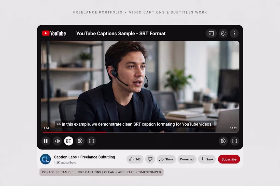Click the 1.2K subscribers text
The width and height of the screenshot is (280, 186).
65,162
